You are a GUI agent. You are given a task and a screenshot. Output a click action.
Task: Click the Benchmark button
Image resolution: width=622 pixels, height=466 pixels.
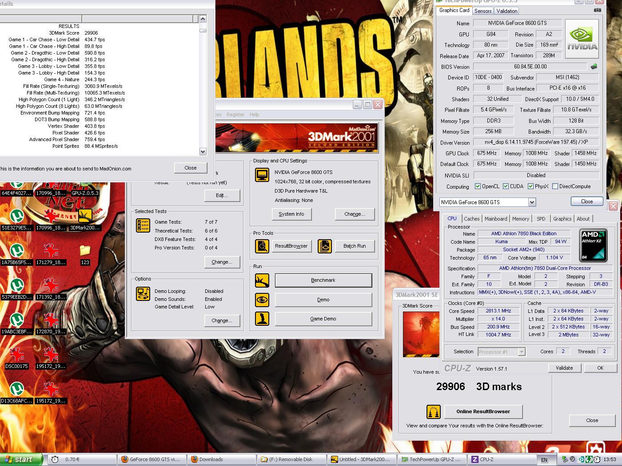323,280
